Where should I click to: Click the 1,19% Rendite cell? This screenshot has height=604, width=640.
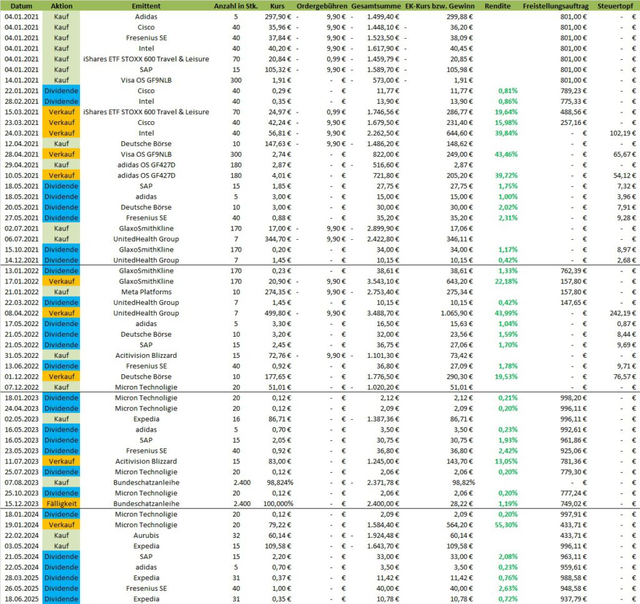(507, 505)
